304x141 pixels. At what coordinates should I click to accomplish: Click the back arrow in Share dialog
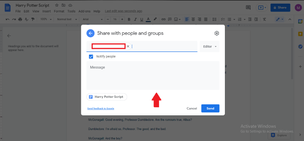tap(90, 33)
